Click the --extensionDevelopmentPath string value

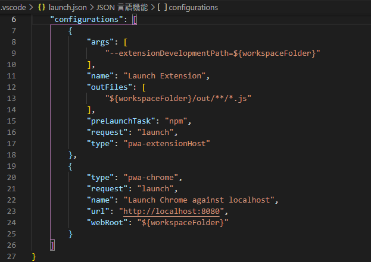click(x=213, y=53)
